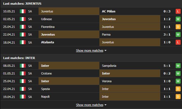Expand more Juventus matches via dropdown arrow
Image resolution: width=182 pixels, height=109 pixels.
point(105,50)
